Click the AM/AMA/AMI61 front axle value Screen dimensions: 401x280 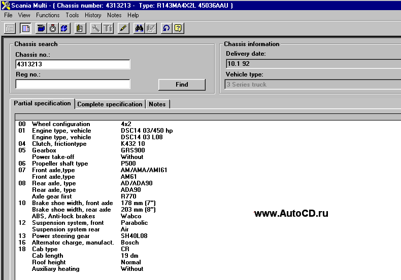pyautogui.click(x=144, y=170)
